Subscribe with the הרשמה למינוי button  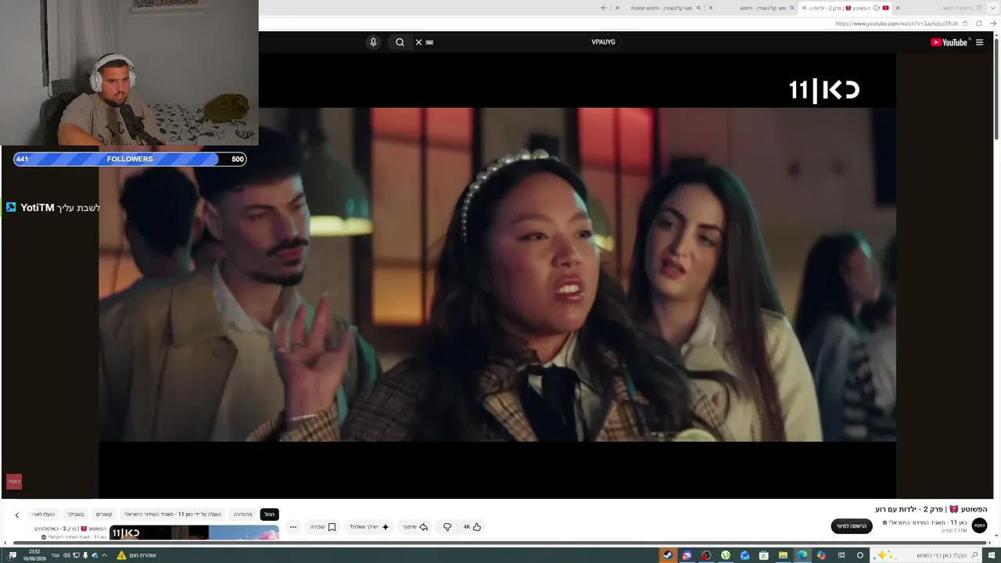[x=852, y=526]
